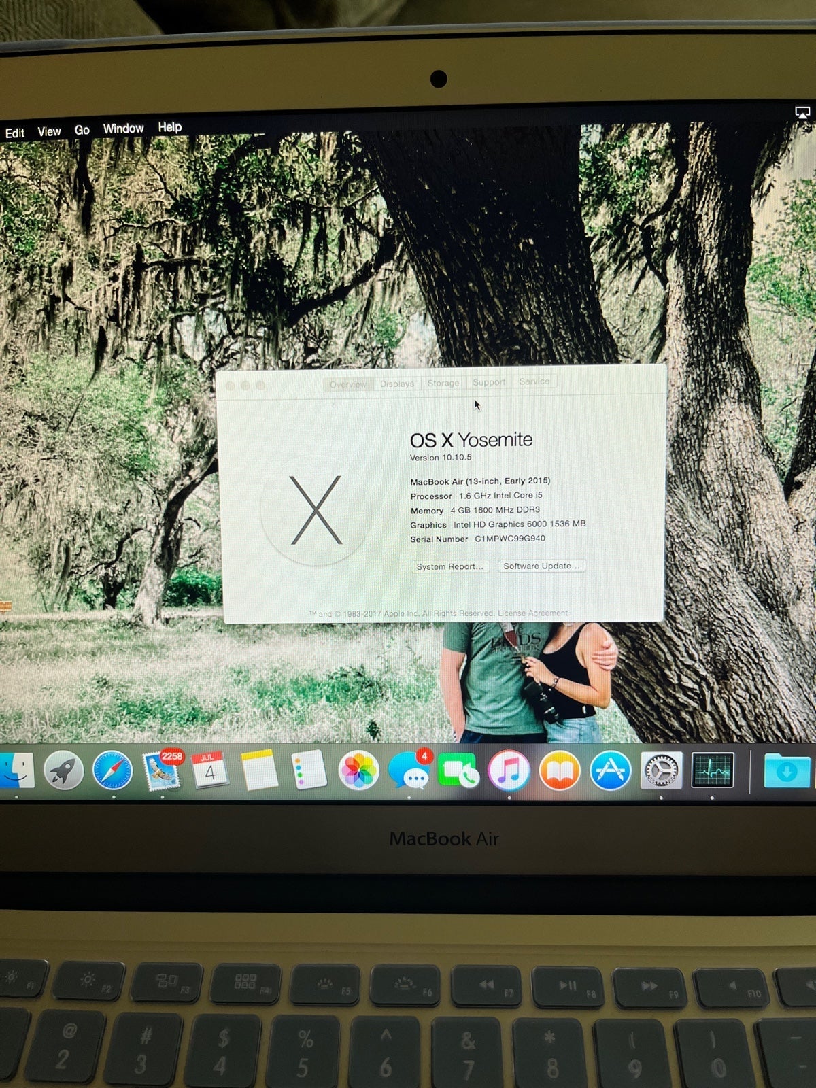Open the View menu

click(49, 131)
